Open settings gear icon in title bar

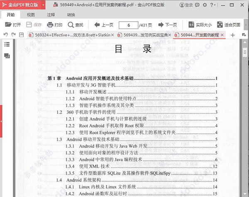point(205,5)
